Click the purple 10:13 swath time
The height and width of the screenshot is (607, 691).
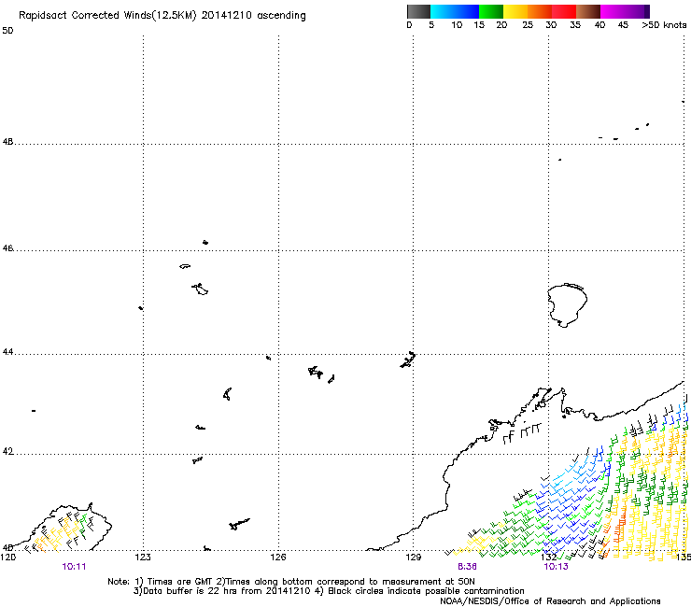tap(557, 567)
